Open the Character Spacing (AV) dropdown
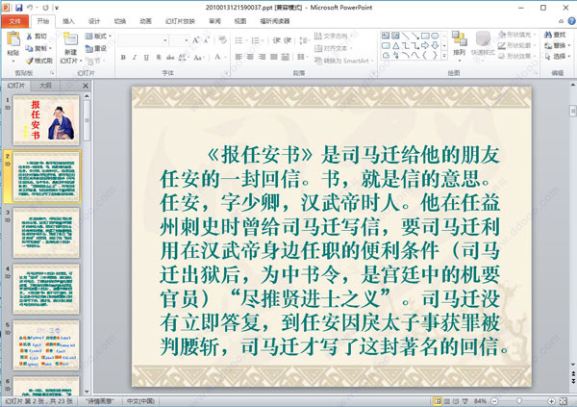This screenshot has width=577, height=407. pos(183,58)
